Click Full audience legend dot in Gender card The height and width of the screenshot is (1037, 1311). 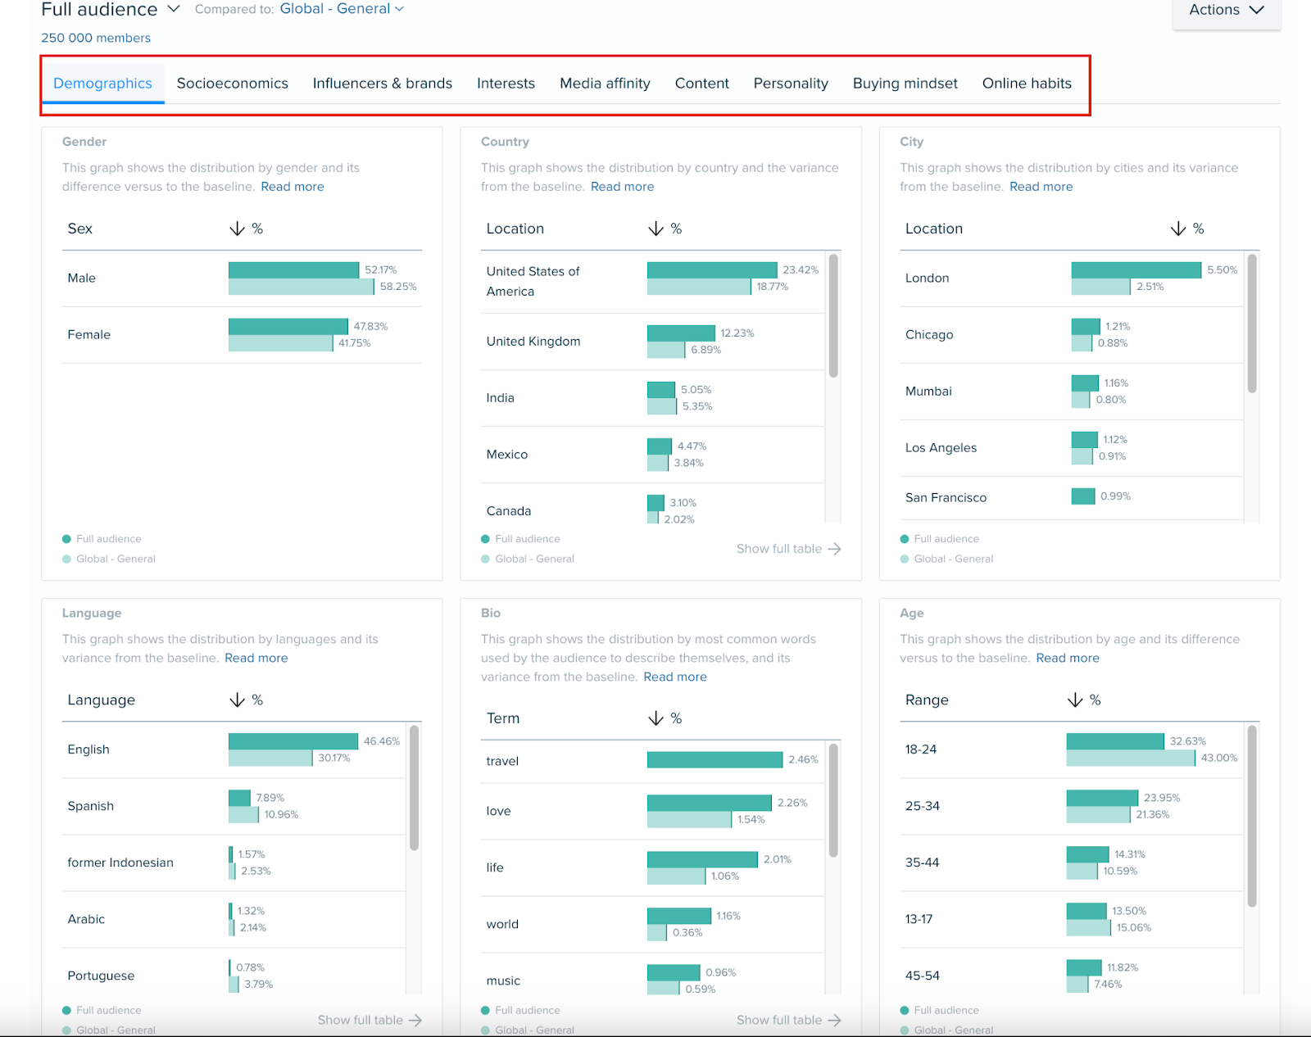coord(66,539)
